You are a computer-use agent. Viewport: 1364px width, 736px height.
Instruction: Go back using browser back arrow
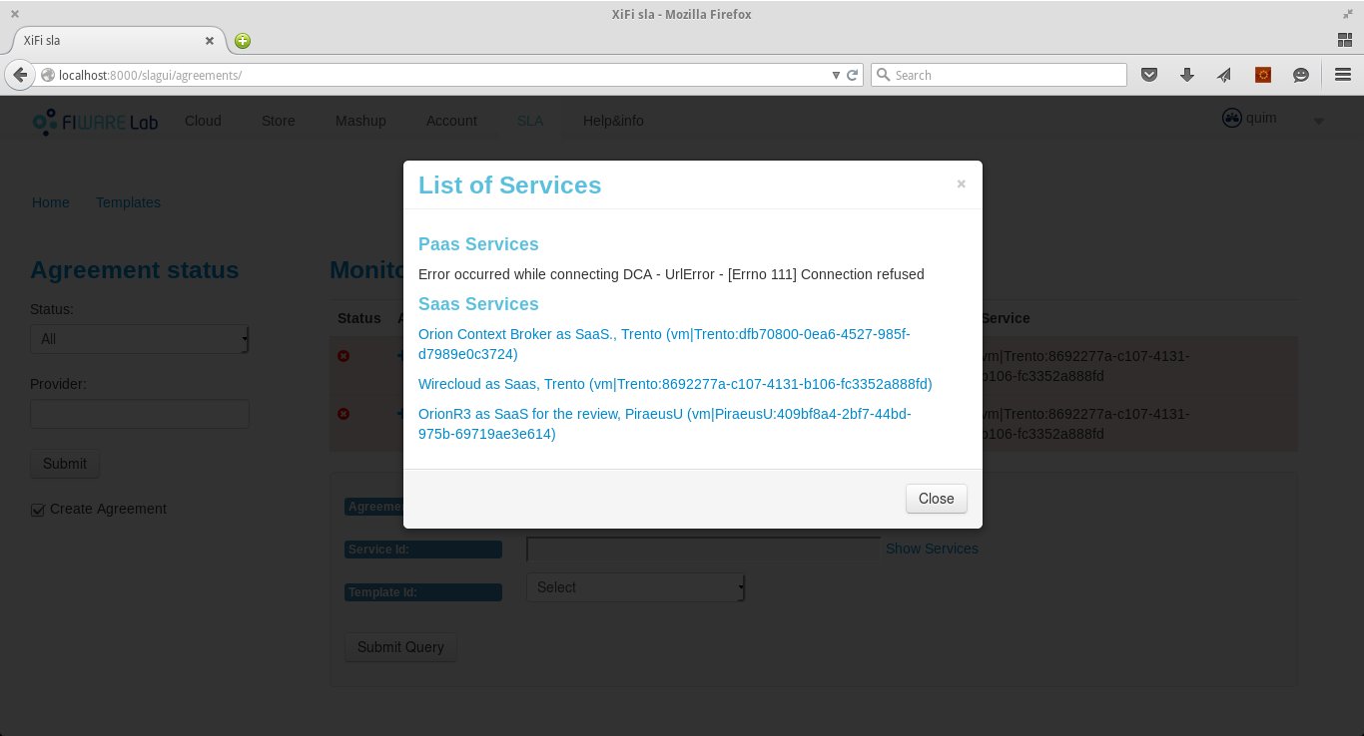(20, 75)
